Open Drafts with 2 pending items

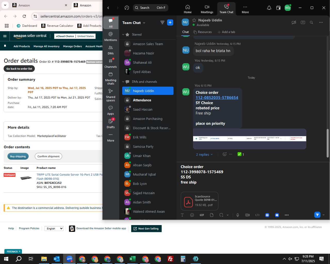[x=111, y=123]
